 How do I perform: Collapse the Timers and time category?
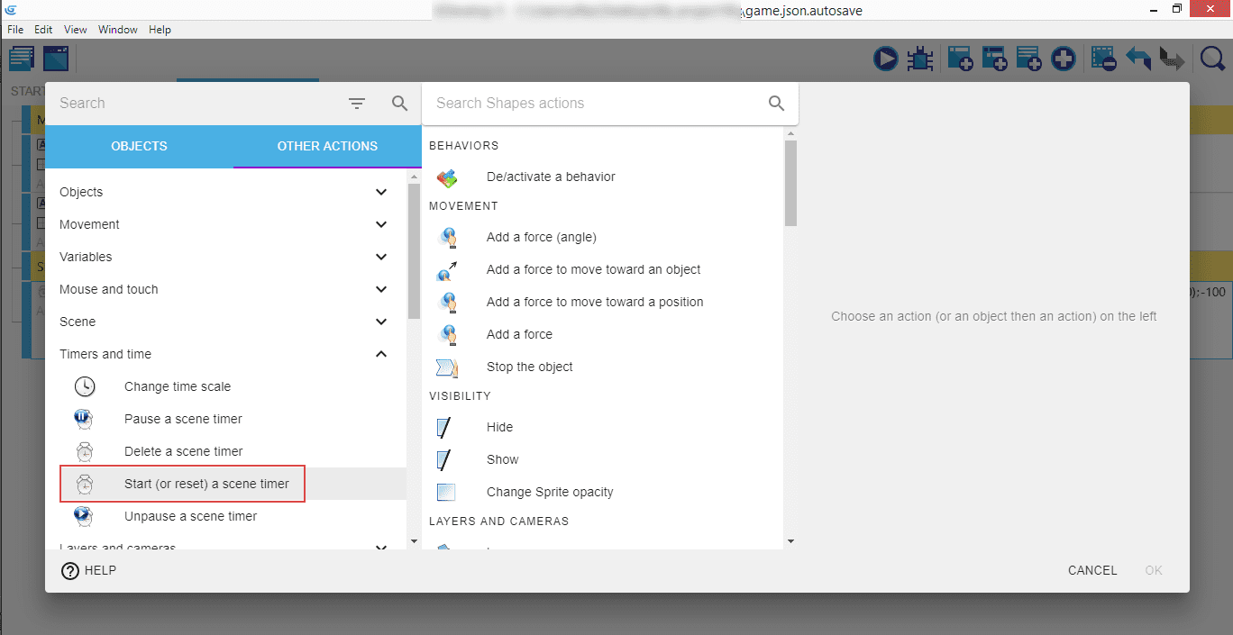pyautogui.click(x=381, y=354)
